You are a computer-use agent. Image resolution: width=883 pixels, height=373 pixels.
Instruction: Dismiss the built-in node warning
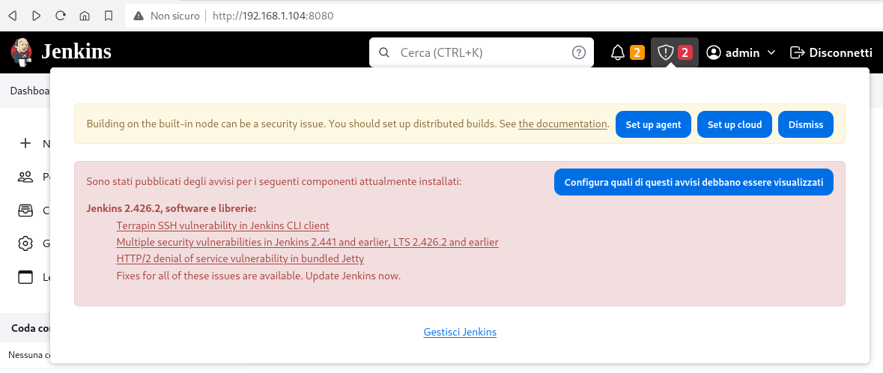point(806,124)
